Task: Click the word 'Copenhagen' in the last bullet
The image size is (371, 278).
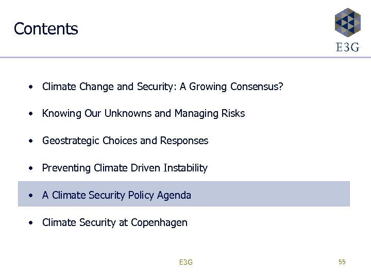Action: [x=159, y=222]
